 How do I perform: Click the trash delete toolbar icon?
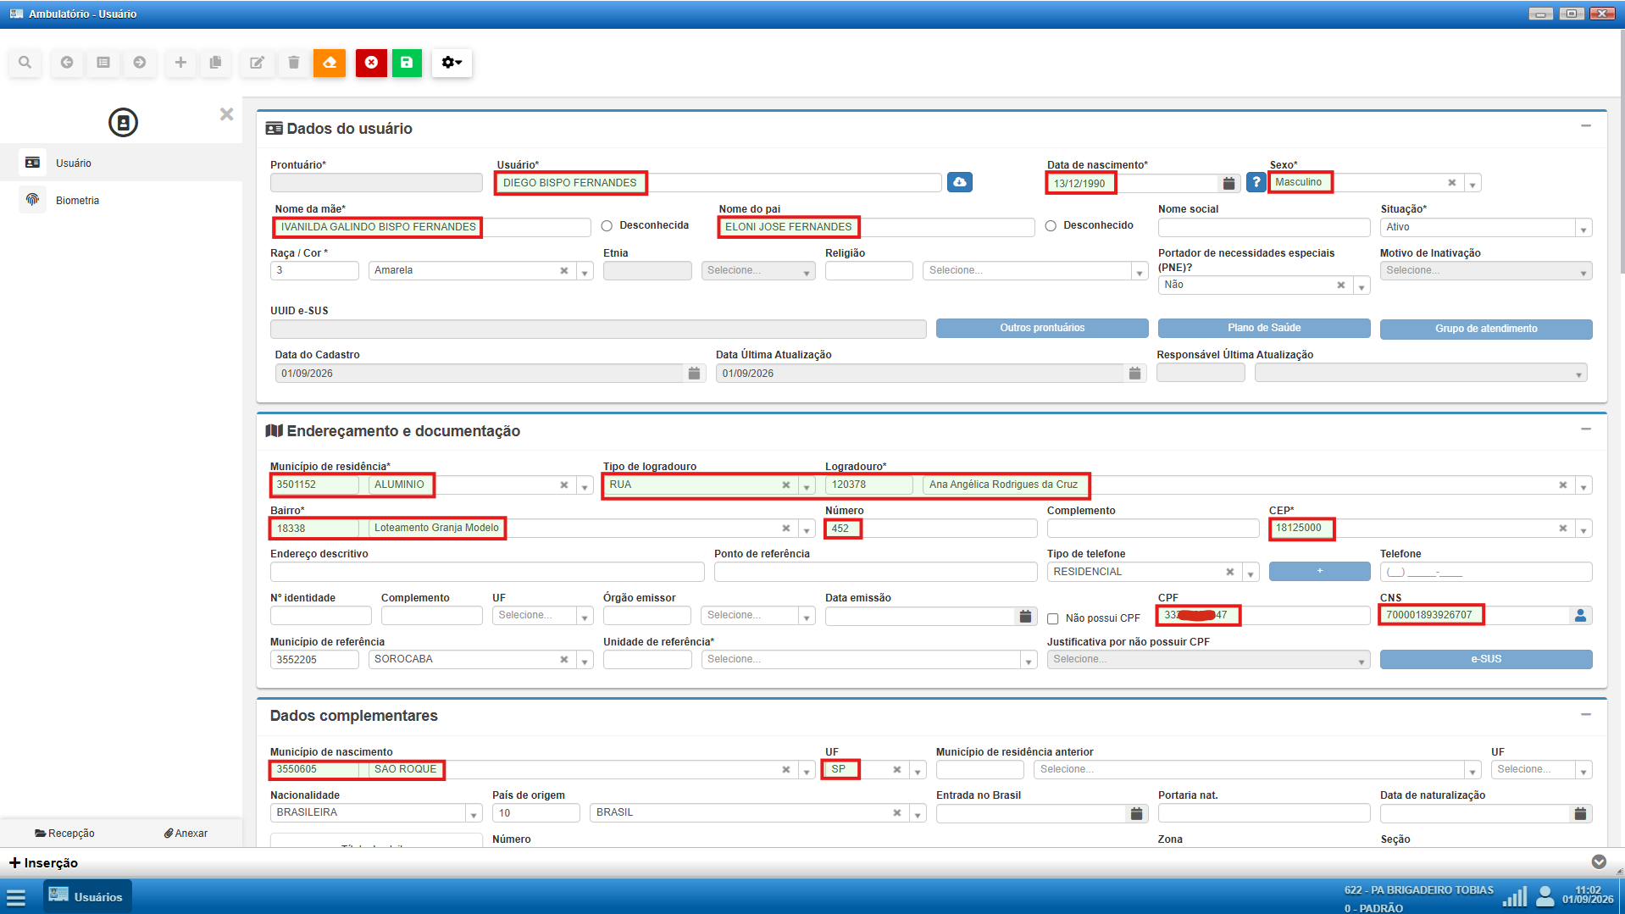pyautogui.click(x=294, y=63)
